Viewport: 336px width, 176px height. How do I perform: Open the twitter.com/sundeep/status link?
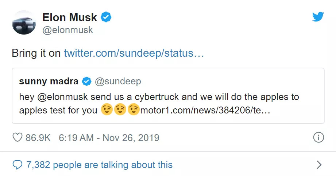tap(134, 53)
